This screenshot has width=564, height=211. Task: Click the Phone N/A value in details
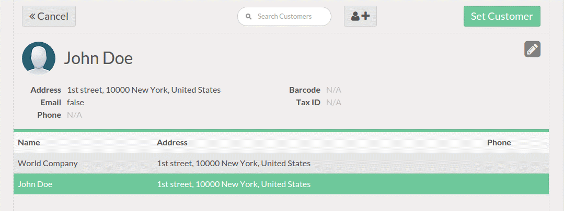click(x=74, y=115)
